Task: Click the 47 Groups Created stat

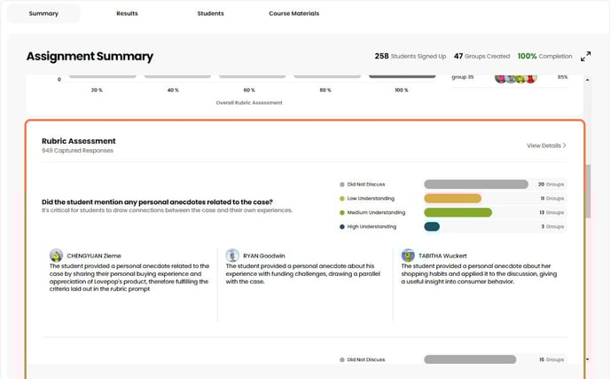Action: pyautogui.click(x=481, y=56)
